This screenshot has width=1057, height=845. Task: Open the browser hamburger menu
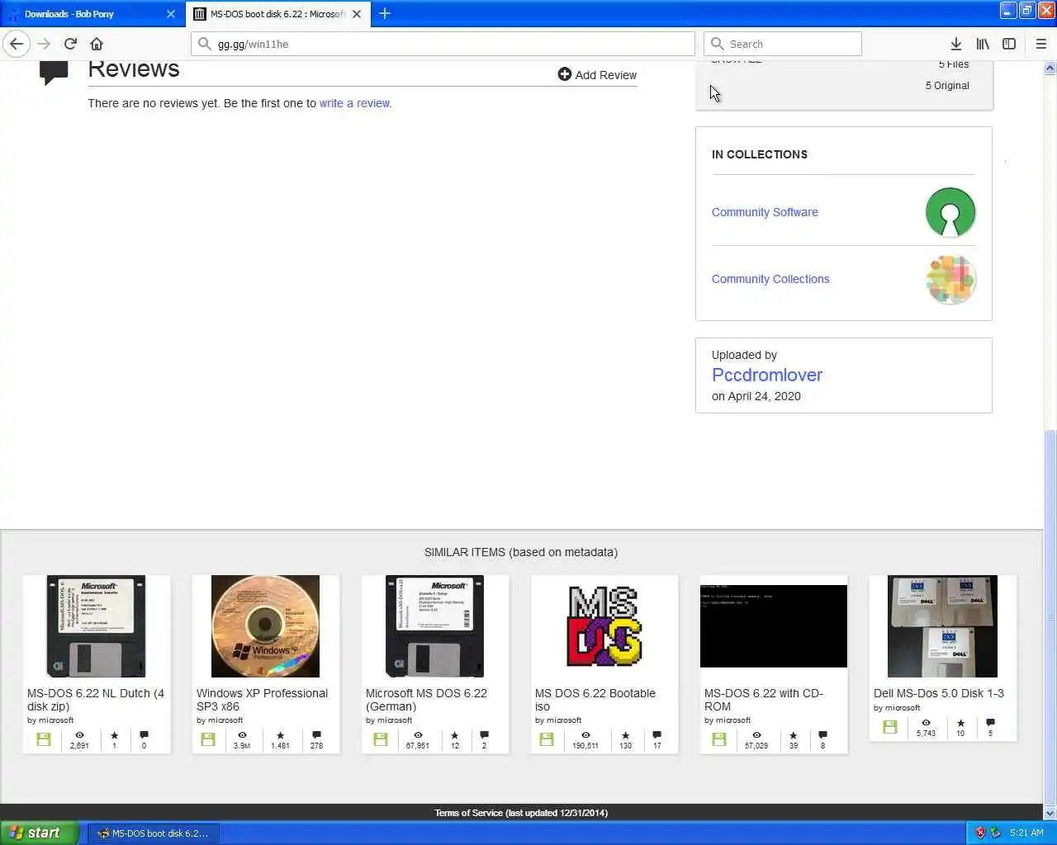tap(1040, 44)
